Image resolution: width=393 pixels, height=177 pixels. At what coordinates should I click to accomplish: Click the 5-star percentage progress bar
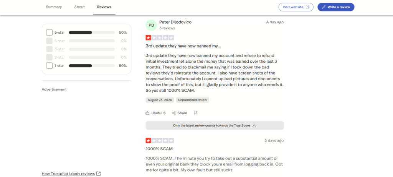click(92, 32)
